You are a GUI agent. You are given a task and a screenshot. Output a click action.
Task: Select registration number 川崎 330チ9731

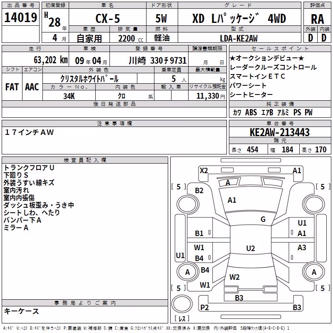[158, 60]
